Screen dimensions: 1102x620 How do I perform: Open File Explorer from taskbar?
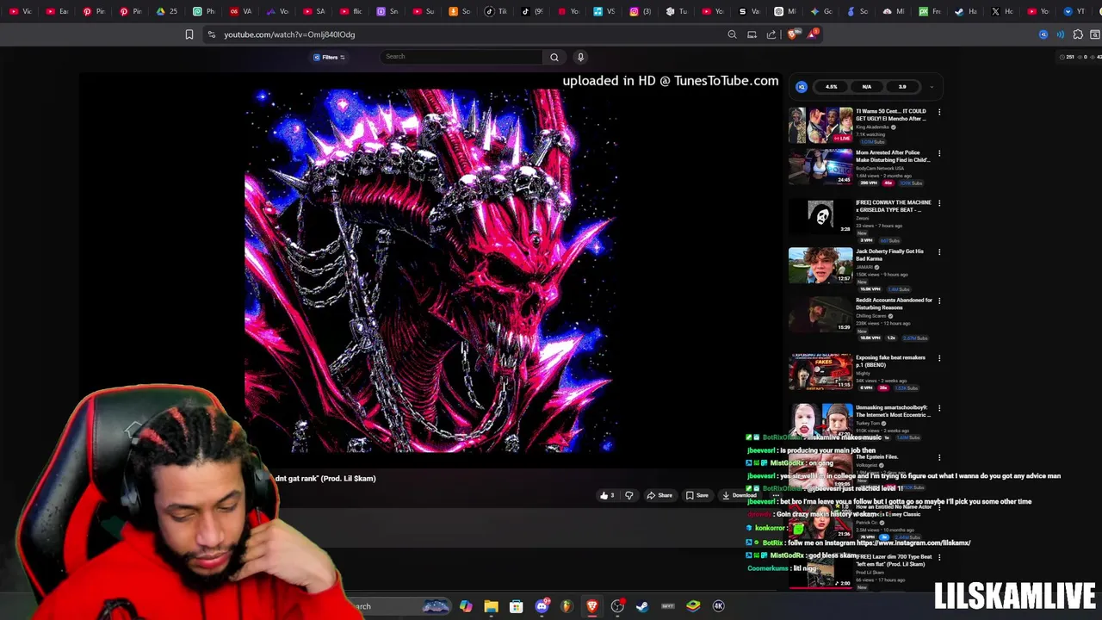tap(491, 606)
